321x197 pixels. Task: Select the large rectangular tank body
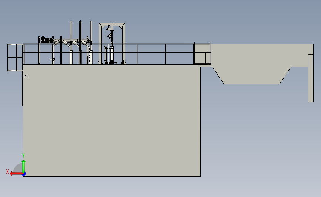[111, 121]
